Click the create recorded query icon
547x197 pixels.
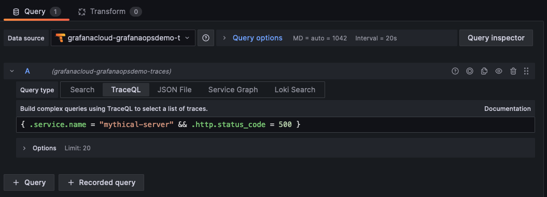470,71
